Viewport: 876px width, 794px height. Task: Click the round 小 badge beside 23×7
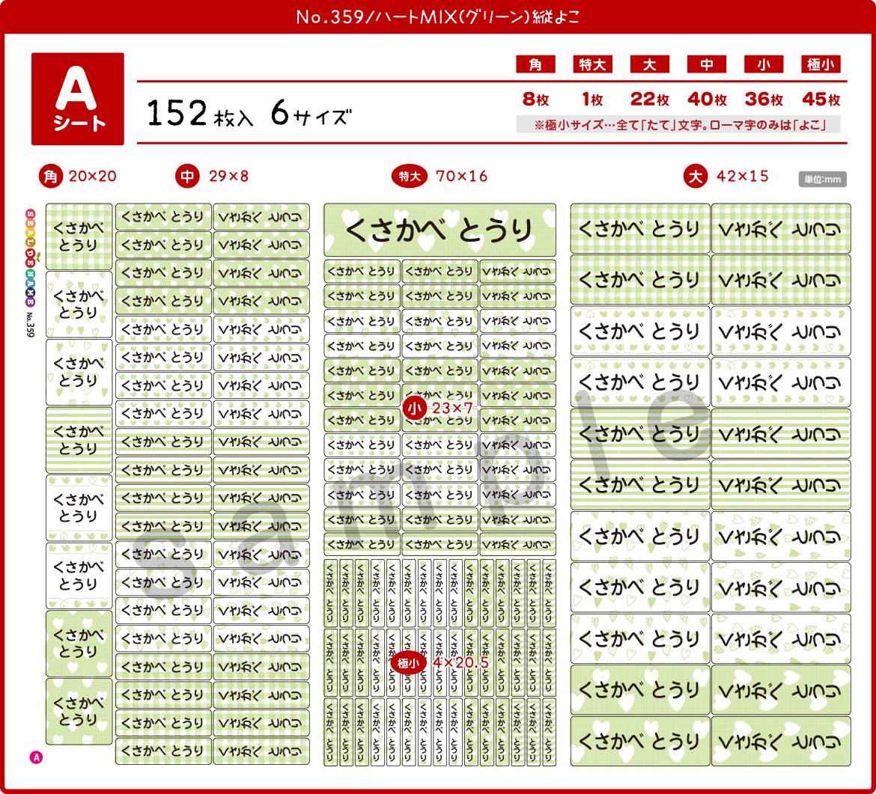tap(414, 409)
